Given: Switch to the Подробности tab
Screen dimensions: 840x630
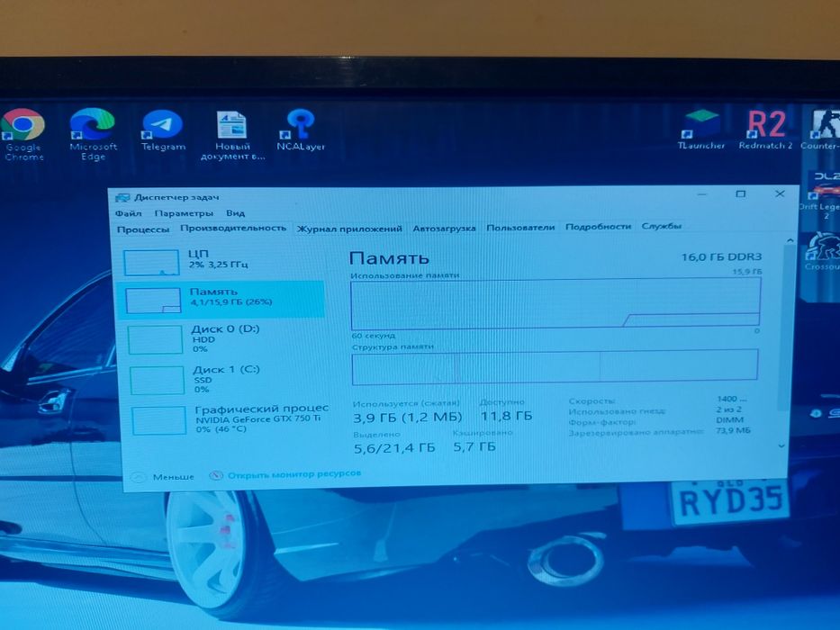Looking at the screenshot, I should [x=598, y=227].
